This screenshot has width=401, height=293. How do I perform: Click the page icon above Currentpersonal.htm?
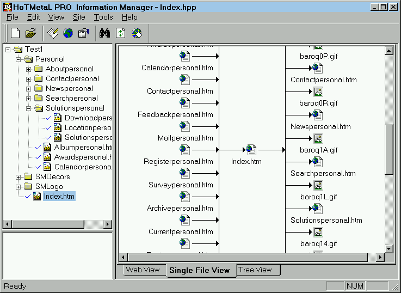coord(184,220)
